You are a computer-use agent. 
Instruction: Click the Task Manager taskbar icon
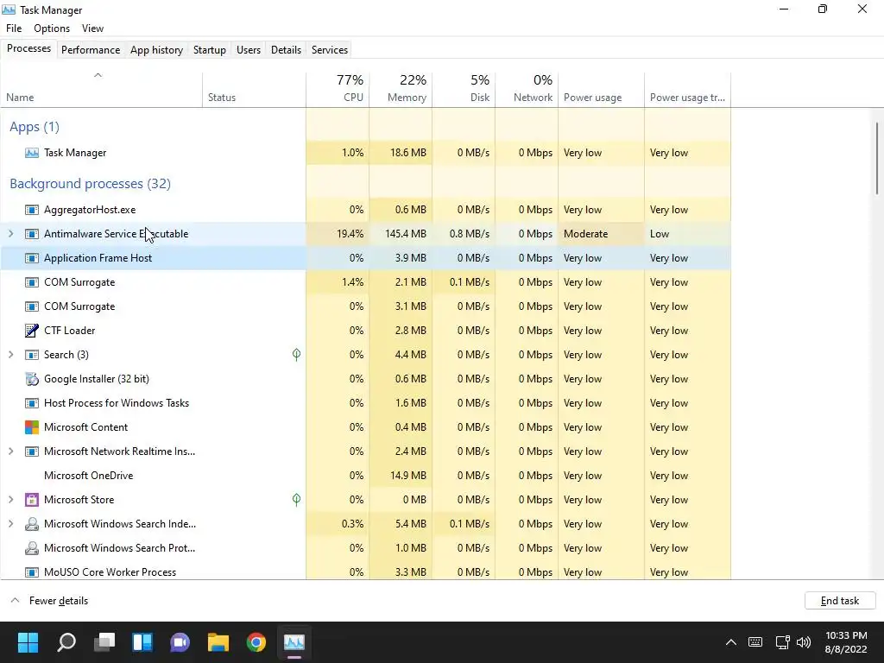[294, 642]
